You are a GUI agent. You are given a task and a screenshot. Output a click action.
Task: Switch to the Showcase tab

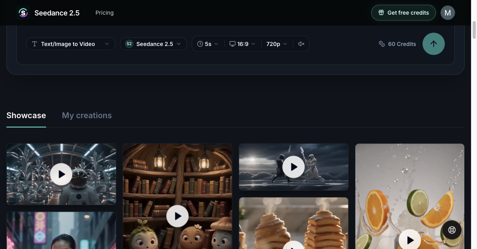[26, 115]
